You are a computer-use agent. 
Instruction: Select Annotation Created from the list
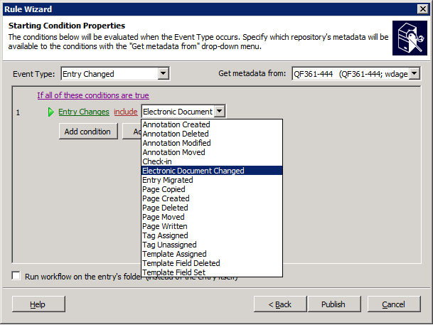tap(176, 124)
